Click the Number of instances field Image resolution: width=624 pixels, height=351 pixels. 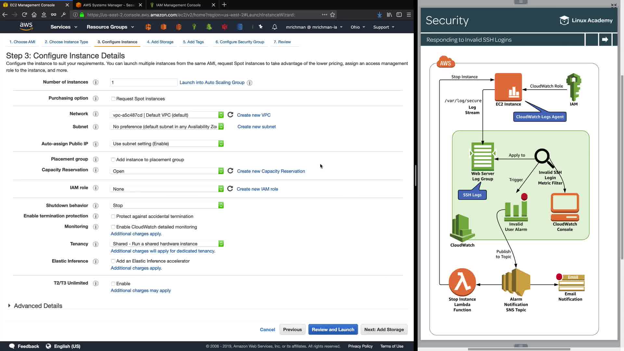143,83
